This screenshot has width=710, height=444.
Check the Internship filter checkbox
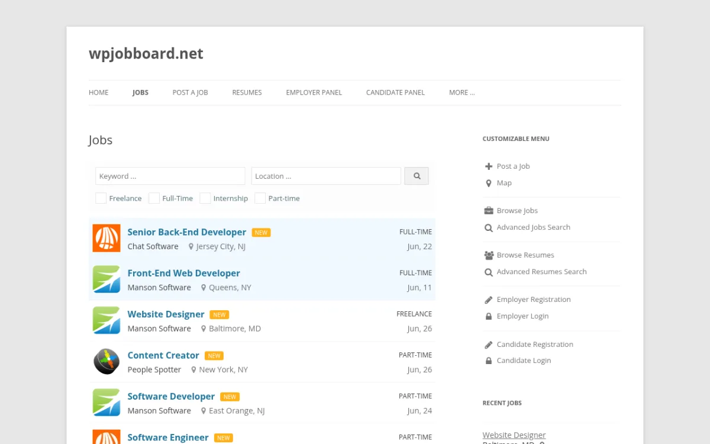pyautogui.click(x=205, y=198)
